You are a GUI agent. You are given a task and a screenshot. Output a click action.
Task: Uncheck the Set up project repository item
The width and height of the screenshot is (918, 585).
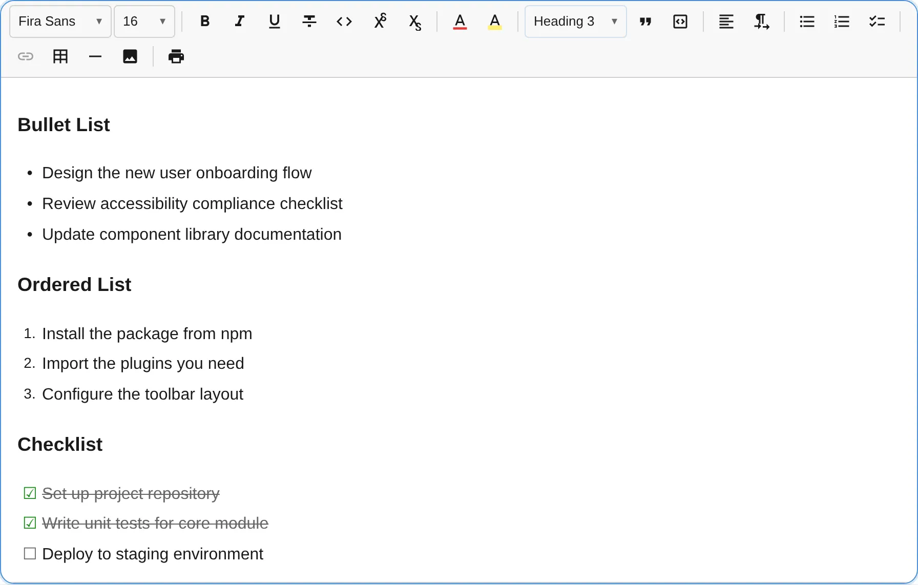(30, 493)
